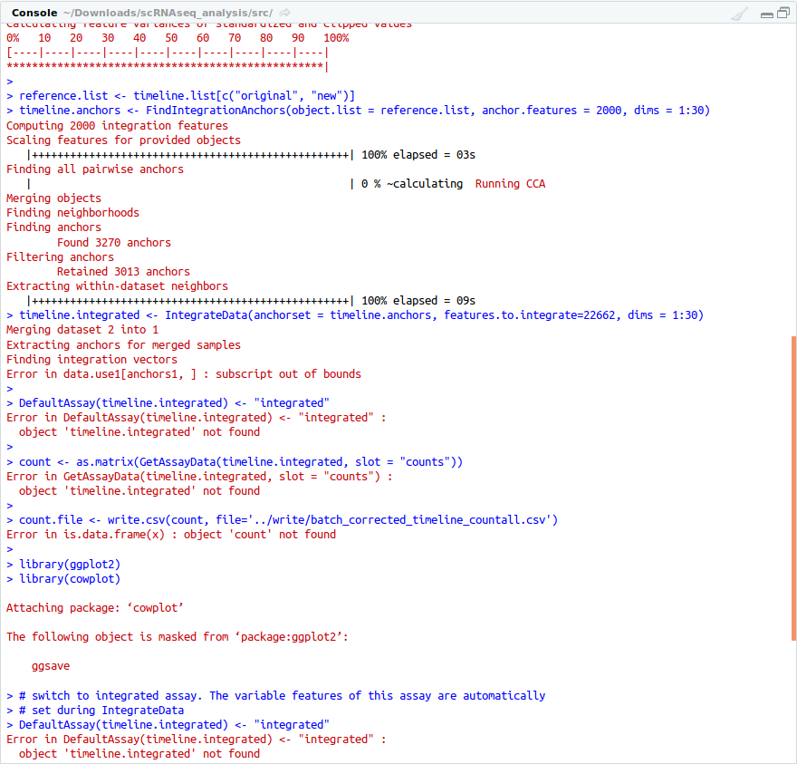Click the library(ggplot2) command line

(x=63, y=564)
